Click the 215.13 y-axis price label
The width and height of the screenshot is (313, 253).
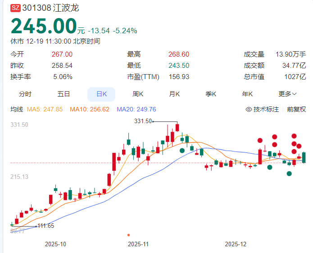(19, 177)
